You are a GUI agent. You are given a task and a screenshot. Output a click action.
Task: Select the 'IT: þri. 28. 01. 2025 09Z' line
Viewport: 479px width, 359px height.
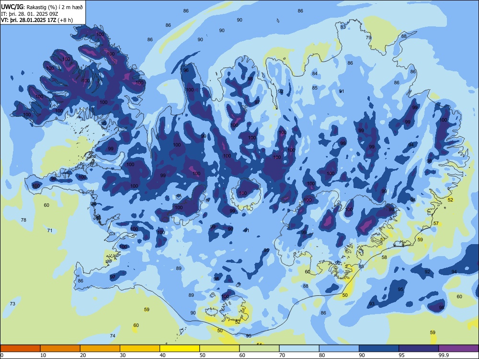(x=30, y=14)
